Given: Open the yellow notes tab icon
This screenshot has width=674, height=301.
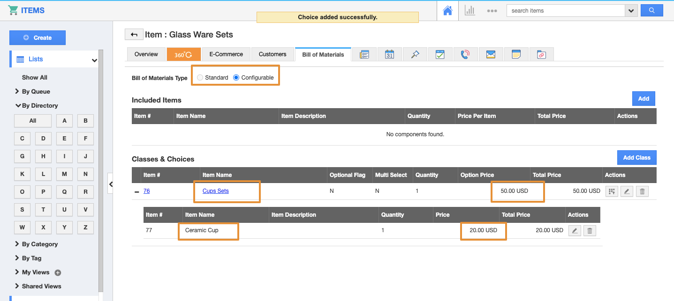Looking at the screenshot, I should [x=516, y=54].
